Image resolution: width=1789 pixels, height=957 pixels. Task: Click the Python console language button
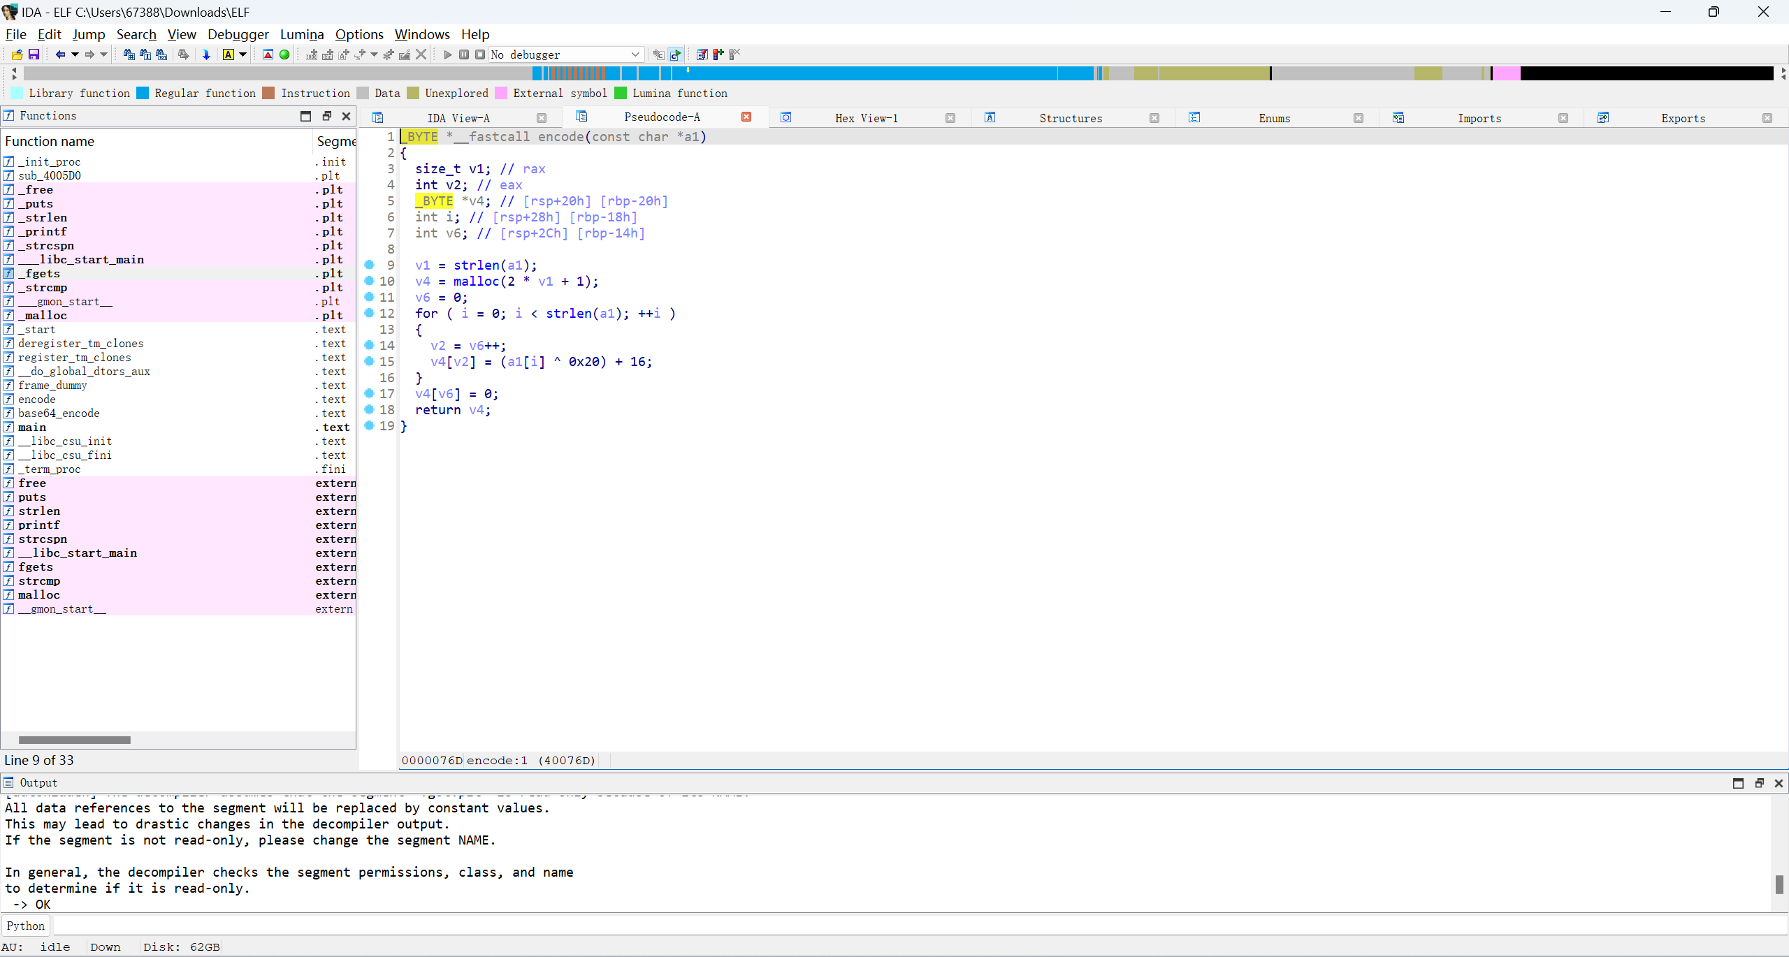coord(26,926)
